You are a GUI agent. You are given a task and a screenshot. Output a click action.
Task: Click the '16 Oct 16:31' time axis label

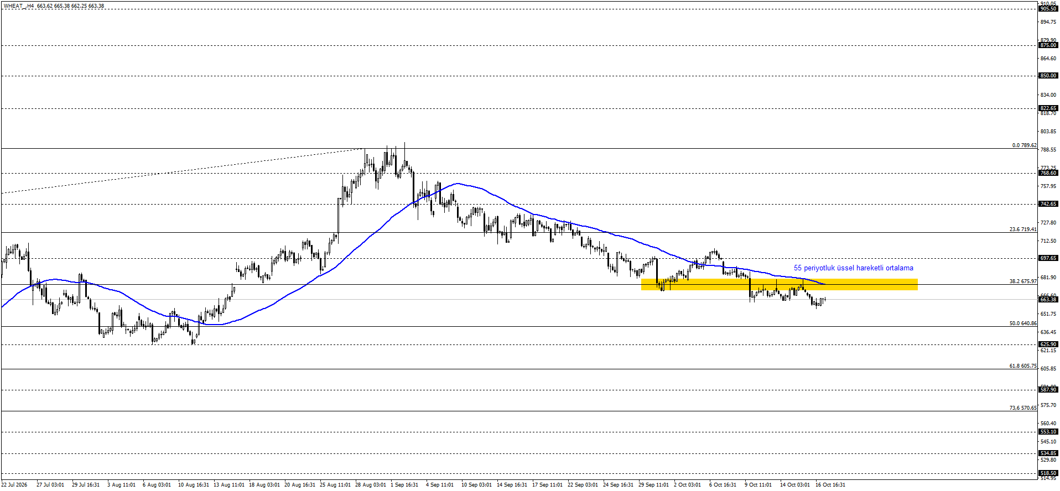pyautogui.click(x=830, y=485)
